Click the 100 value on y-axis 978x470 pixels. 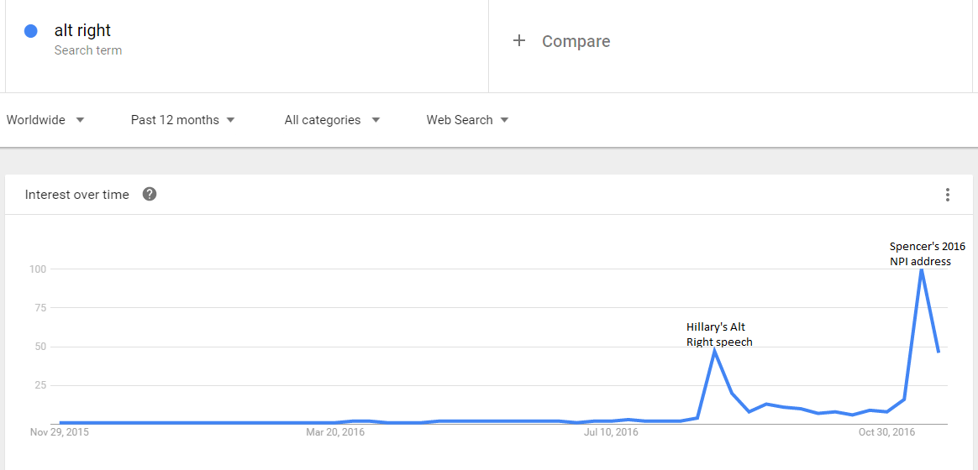pos(40,269)
